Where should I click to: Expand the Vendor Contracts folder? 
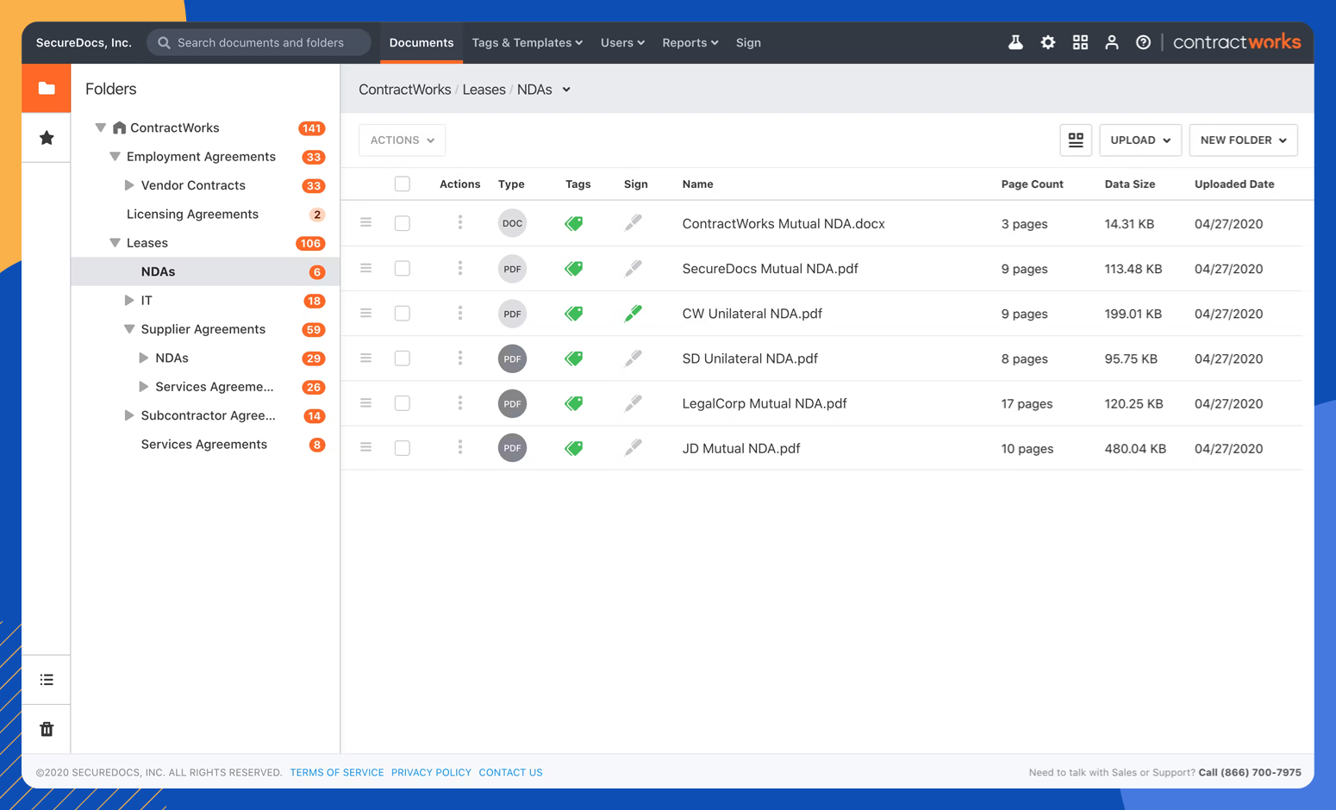(x=128, y=184)
